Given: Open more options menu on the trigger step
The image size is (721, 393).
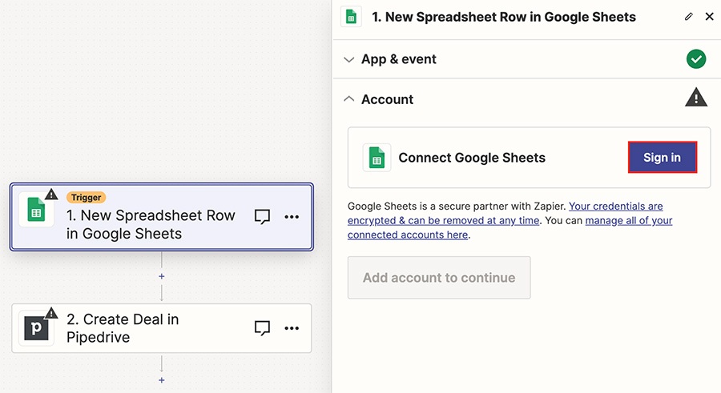Looking at the screenshot, I should (x=292, y=216).
